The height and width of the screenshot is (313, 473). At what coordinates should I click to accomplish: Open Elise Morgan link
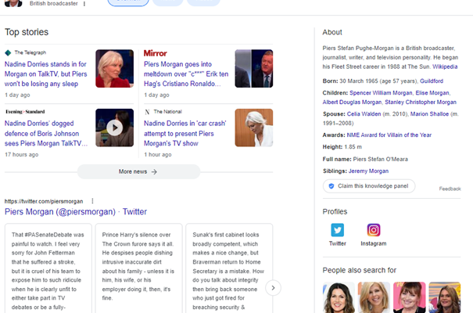(432, 93)
